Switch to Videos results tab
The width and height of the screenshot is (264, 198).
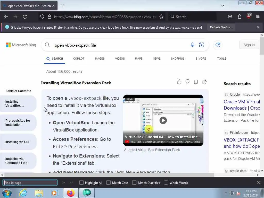click(120, 59)
